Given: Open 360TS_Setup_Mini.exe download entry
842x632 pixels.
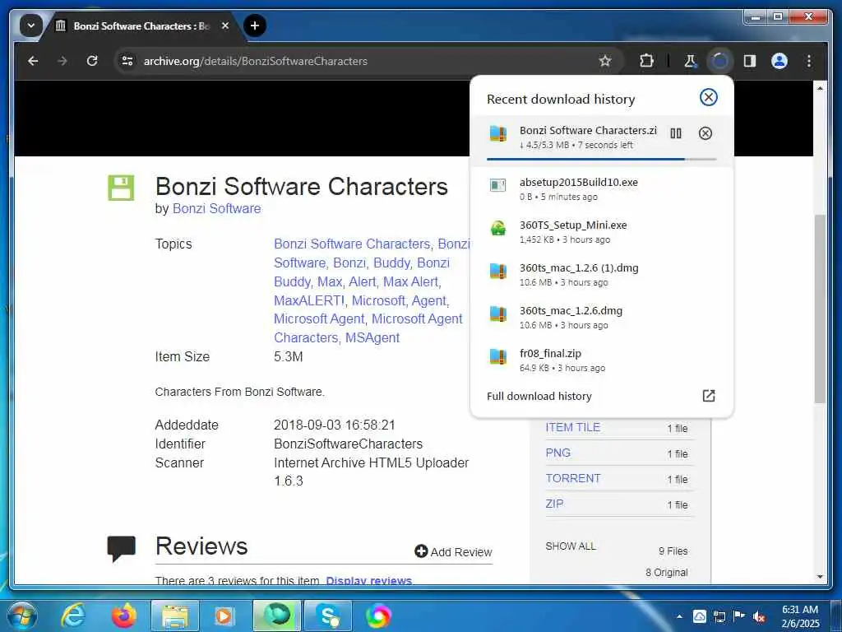Looking at the screenshot, I should click(x=601, y=231).
